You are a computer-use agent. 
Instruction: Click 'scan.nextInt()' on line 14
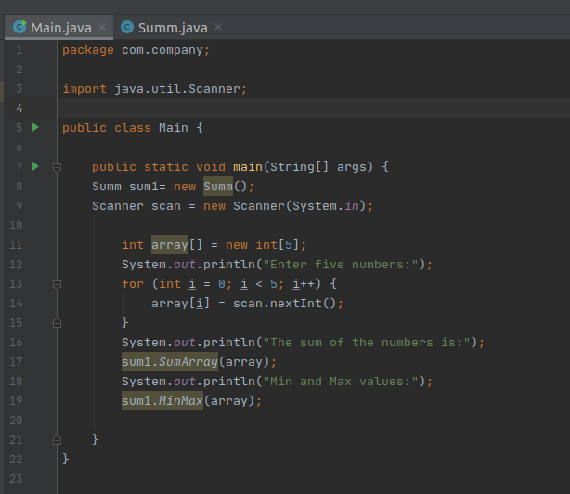pos(284,304)
